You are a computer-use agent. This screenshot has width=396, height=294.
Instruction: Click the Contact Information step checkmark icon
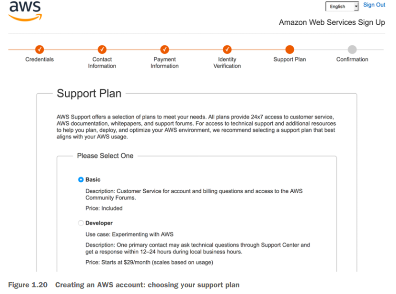102,49
